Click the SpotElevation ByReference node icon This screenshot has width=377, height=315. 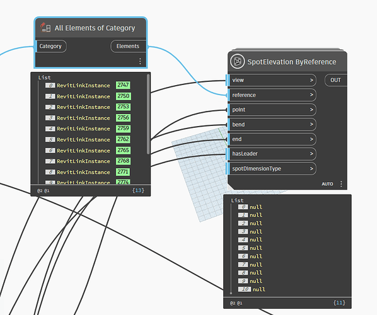coord(237,62)
